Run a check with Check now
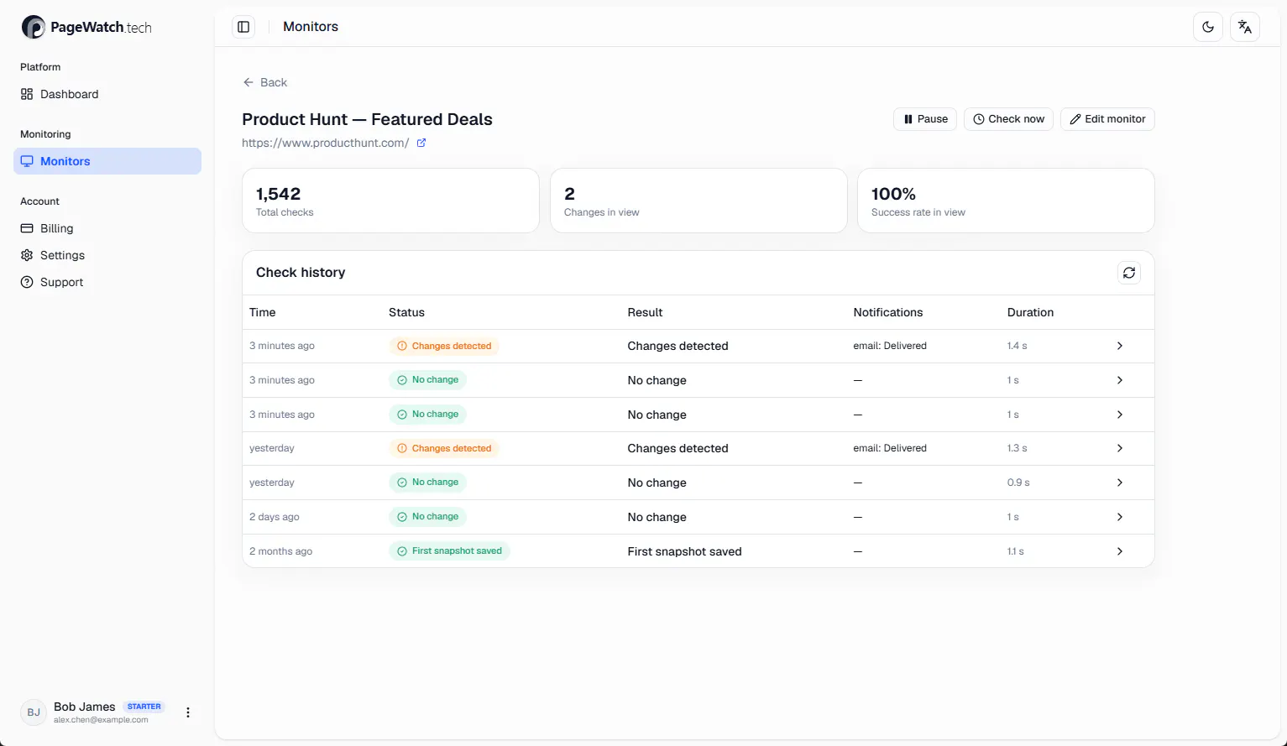 tap(1008, 119)
